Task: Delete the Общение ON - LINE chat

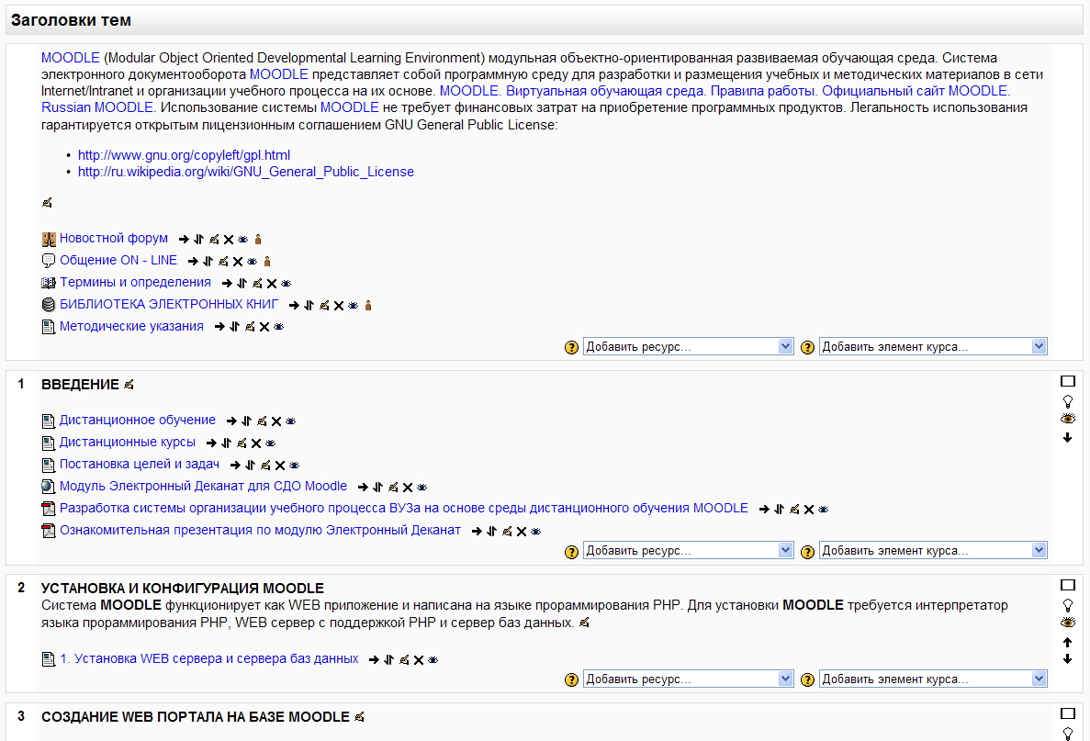Action: [x=238, y=262]
